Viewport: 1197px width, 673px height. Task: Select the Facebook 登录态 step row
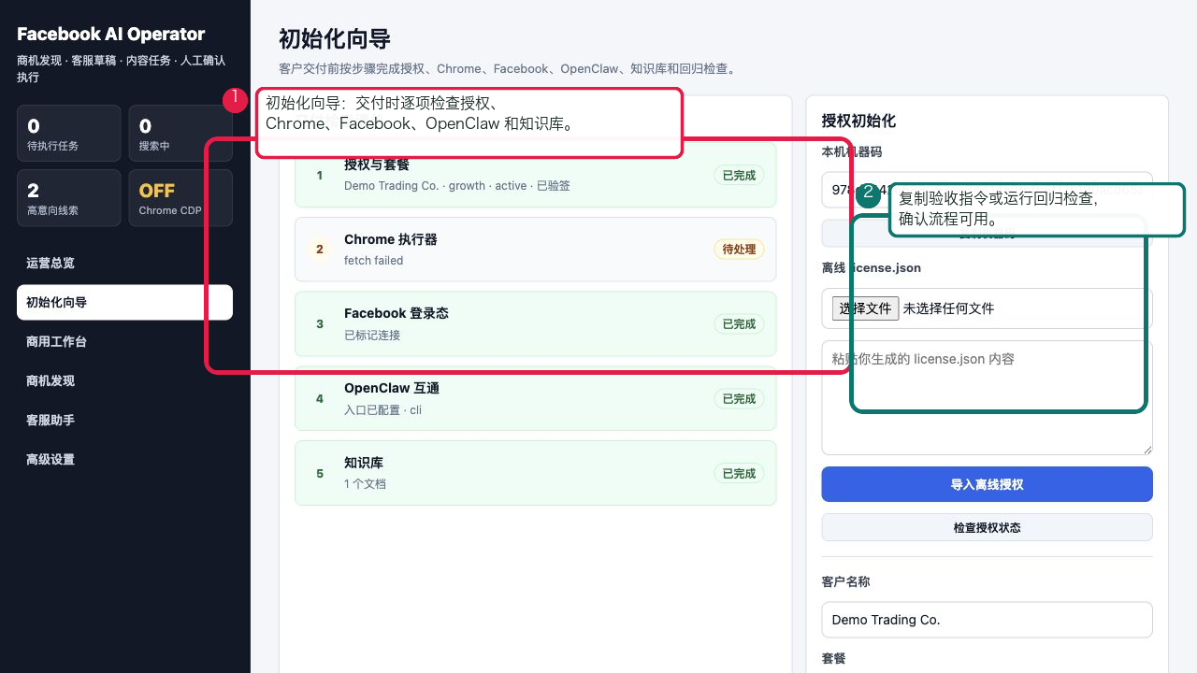(535, 323)
